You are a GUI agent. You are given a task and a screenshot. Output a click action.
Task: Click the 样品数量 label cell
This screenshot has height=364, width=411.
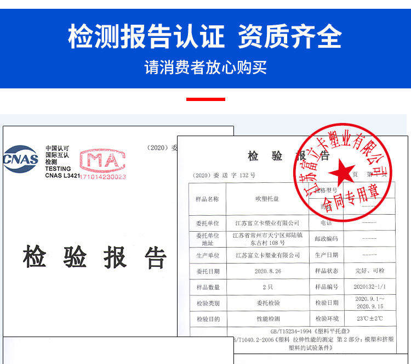click(208, 287)
